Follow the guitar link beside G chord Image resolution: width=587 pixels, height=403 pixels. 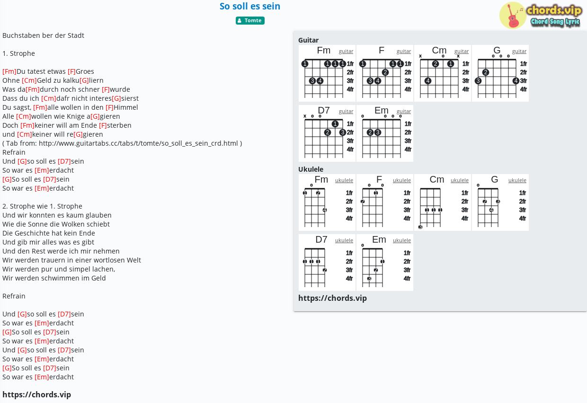click(519, 51)
